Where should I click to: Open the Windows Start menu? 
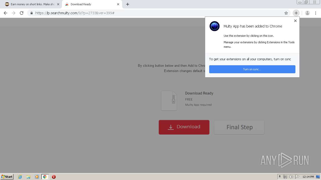(7, 176)
